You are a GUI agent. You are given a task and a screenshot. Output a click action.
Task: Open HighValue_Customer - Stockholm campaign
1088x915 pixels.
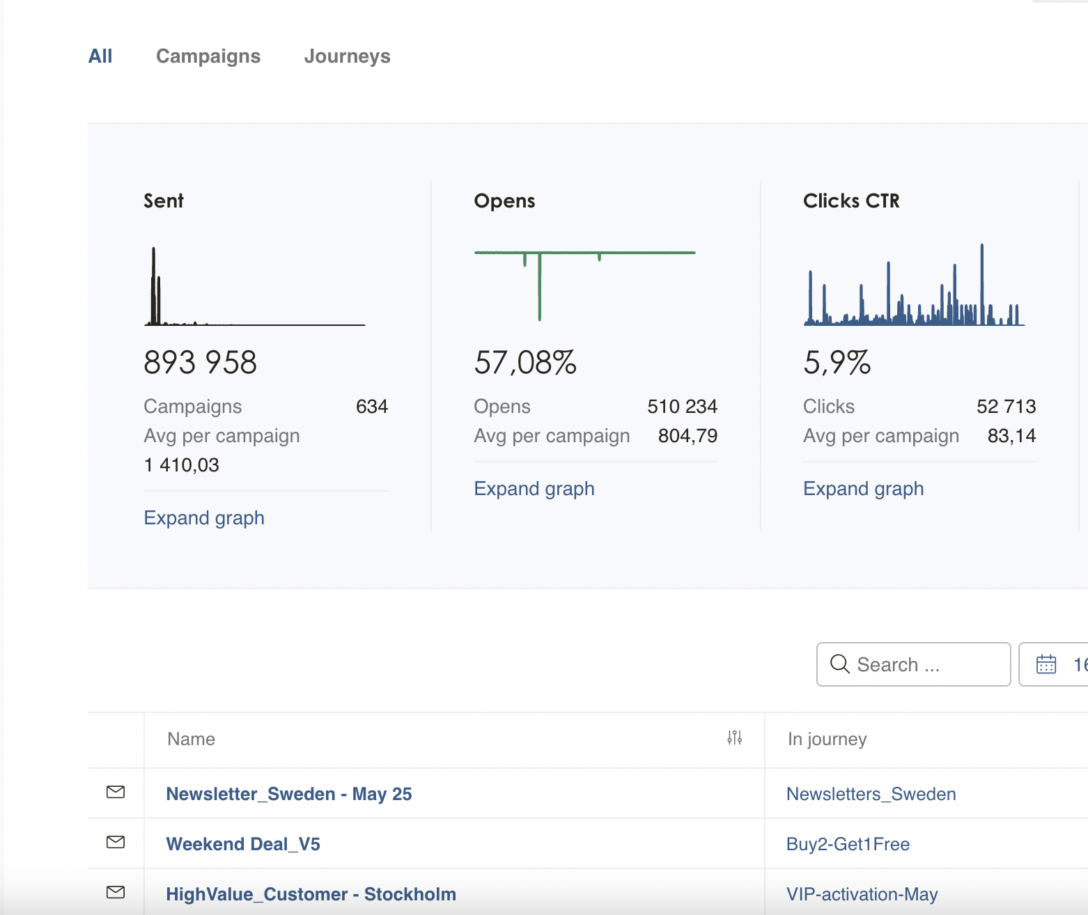[x=311, y=894]
